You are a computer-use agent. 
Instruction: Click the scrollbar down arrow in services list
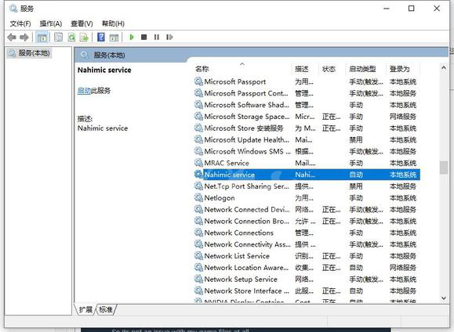pos(443,298)
